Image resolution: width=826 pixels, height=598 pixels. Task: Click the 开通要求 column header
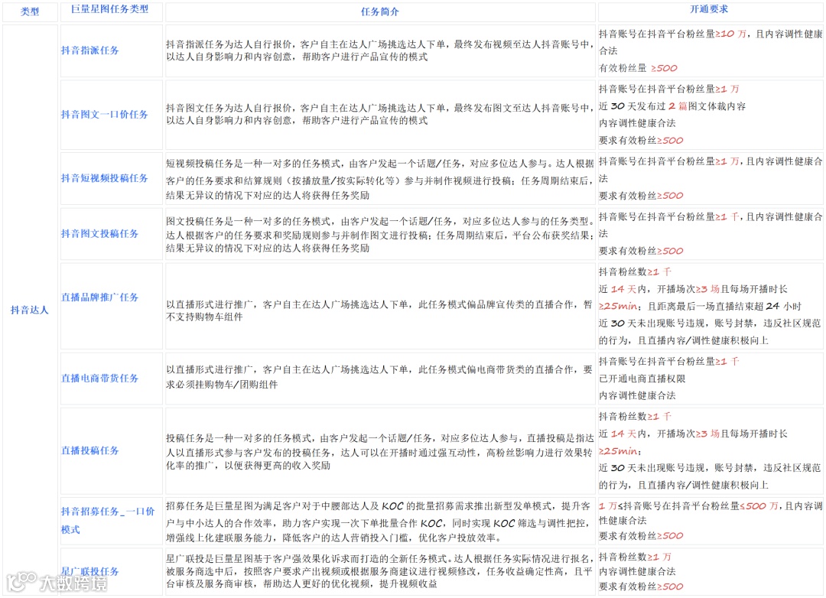pyautogui.click(x=709, y=9)
